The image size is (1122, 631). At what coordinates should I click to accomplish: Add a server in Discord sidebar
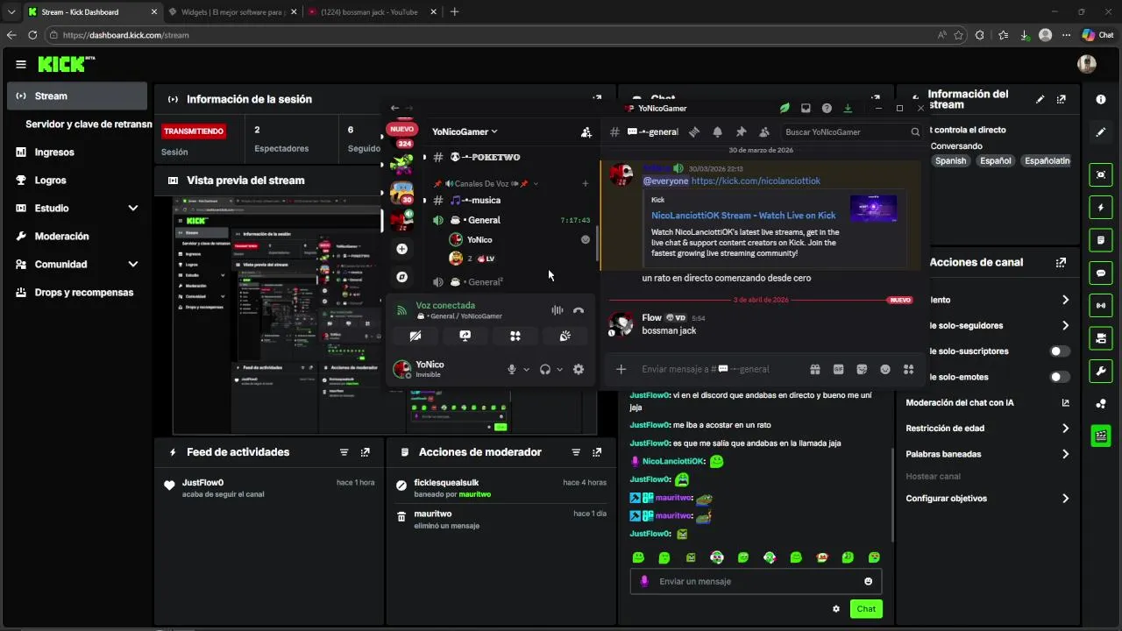click(x=401, y=249)
